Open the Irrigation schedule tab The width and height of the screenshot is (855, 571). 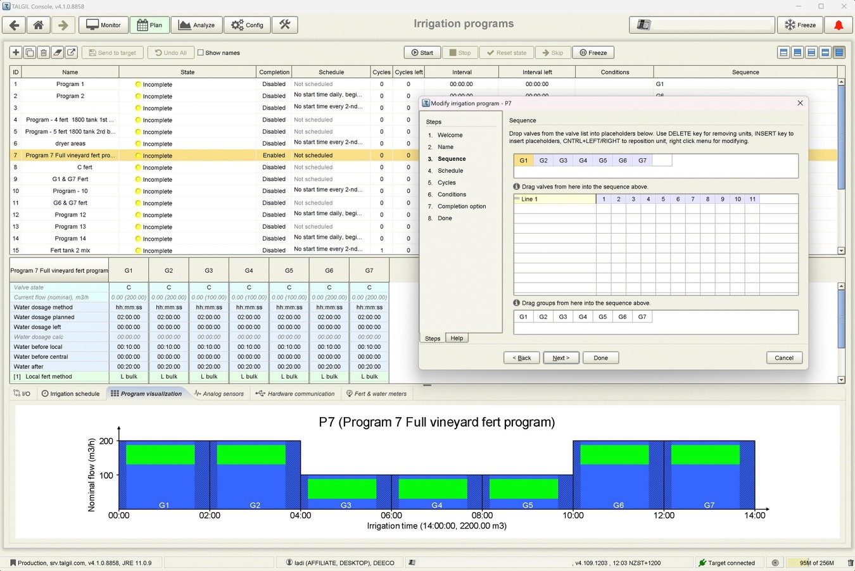click(70, 394)
